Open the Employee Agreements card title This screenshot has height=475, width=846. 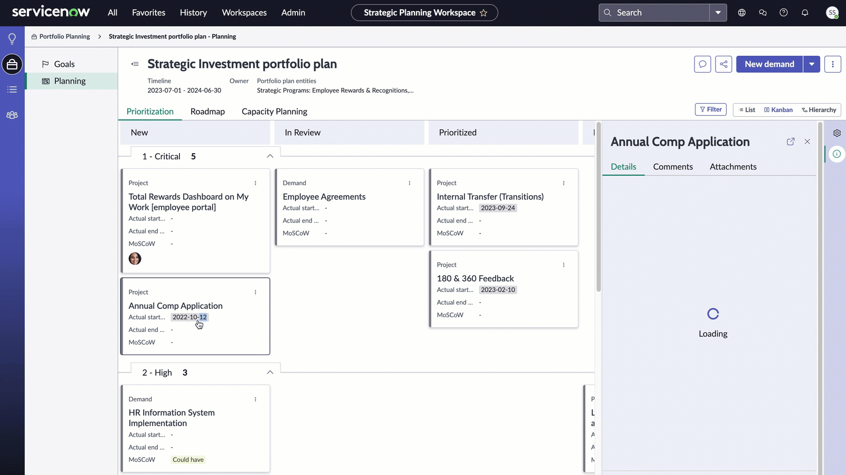[324, 197]
